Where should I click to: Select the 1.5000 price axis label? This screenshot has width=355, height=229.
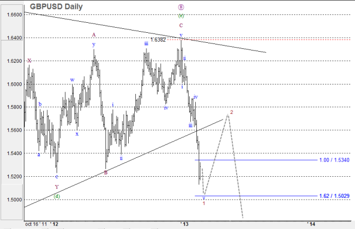click(12, 200)
